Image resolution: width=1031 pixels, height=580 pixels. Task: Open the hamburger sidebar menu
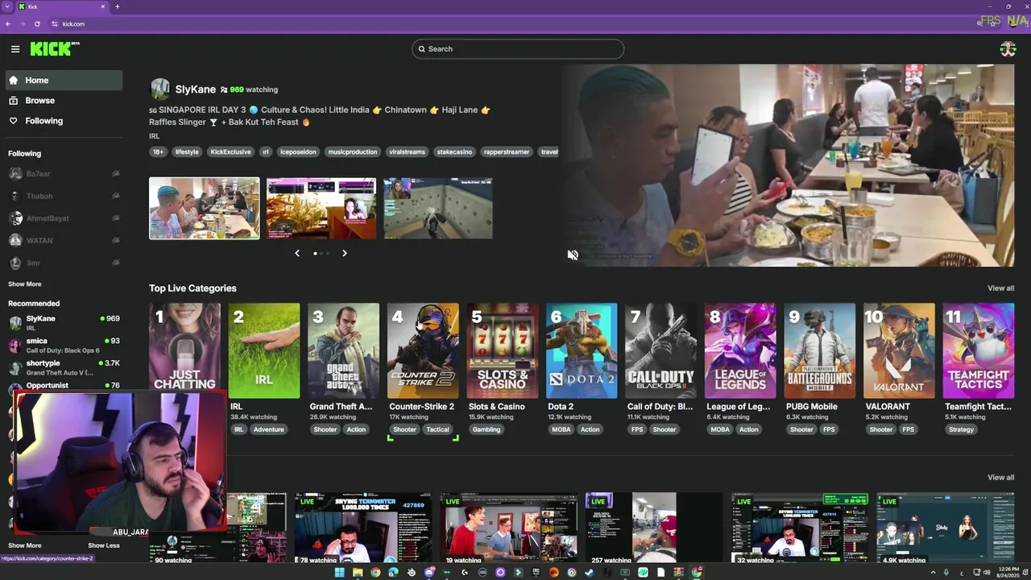(x=15, y=49)
